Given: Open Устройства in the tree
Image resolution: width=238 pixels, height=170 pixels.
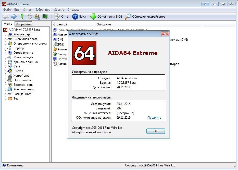Looking at the screenshot, I should (21, 76).
